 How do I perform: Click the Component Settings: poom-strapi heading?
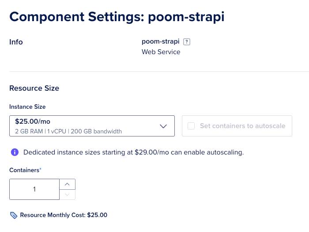117,17
